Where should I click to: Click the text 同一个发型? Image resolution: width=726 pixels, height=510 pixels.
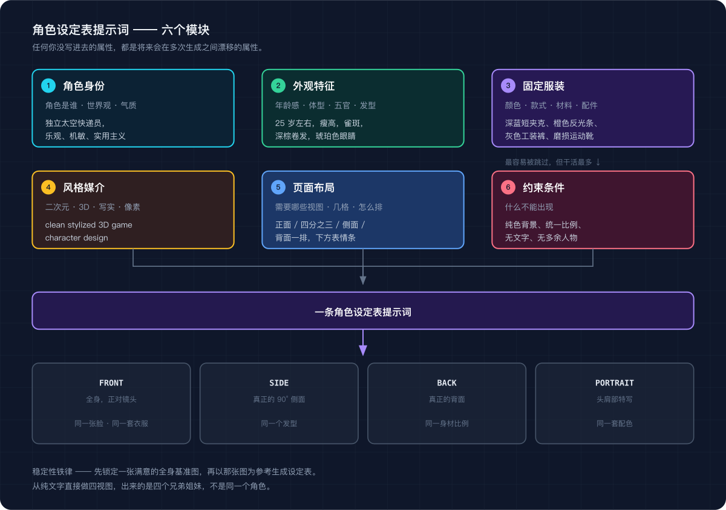tap(279, 423)
